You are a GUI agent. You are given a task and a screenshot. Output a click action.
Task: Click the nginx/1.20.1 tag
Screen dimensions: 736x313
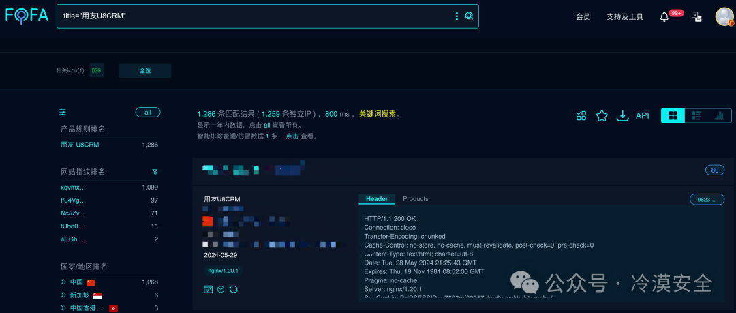pyautogui.click(x=224, y=271)
